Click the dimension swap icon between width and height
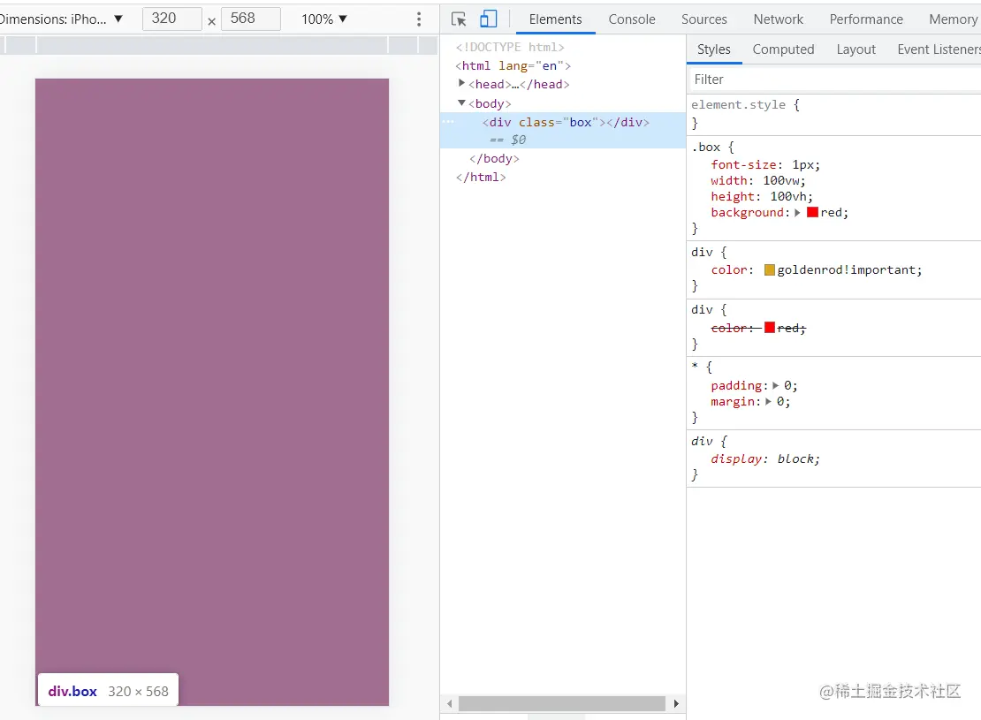 211,21
